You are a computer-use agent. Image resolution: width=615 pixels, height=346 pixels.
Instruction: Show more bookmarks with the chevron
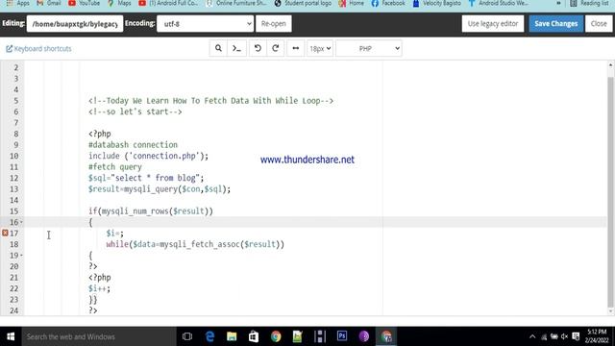558,3
